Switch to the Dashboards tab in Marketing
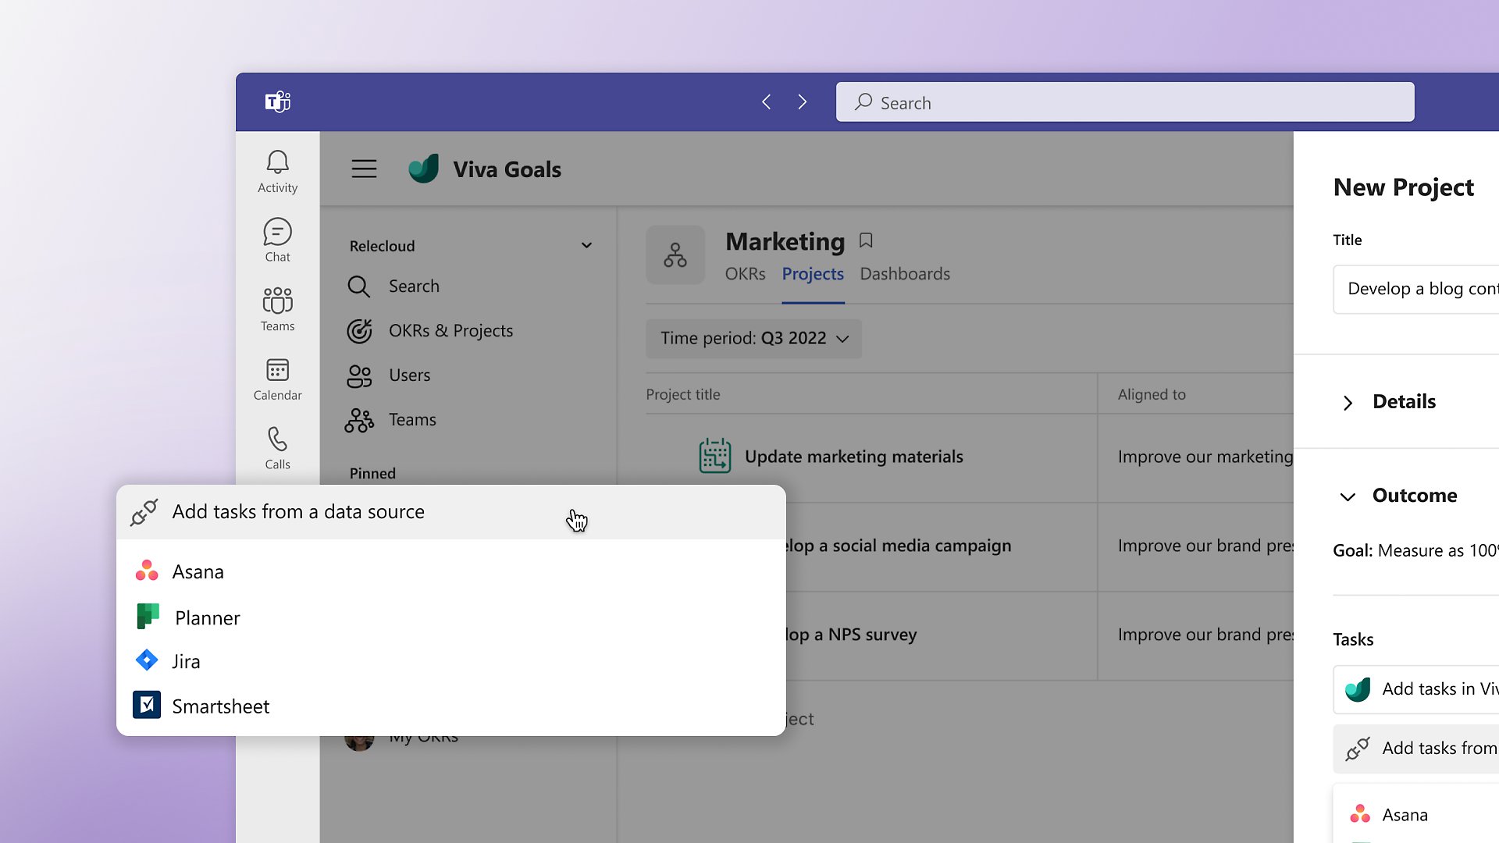 (x=904, y=274)
